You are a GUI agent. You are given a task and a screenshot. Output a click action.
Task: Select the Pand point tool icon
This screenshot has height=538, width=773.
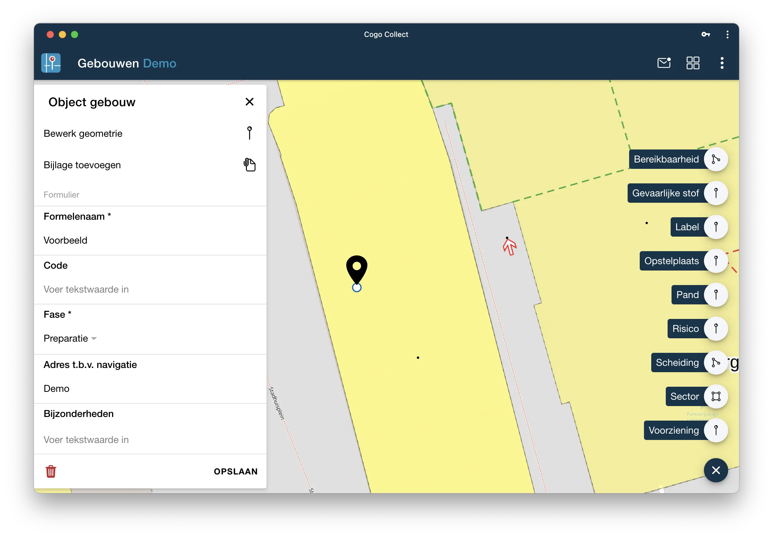point(716,295)
